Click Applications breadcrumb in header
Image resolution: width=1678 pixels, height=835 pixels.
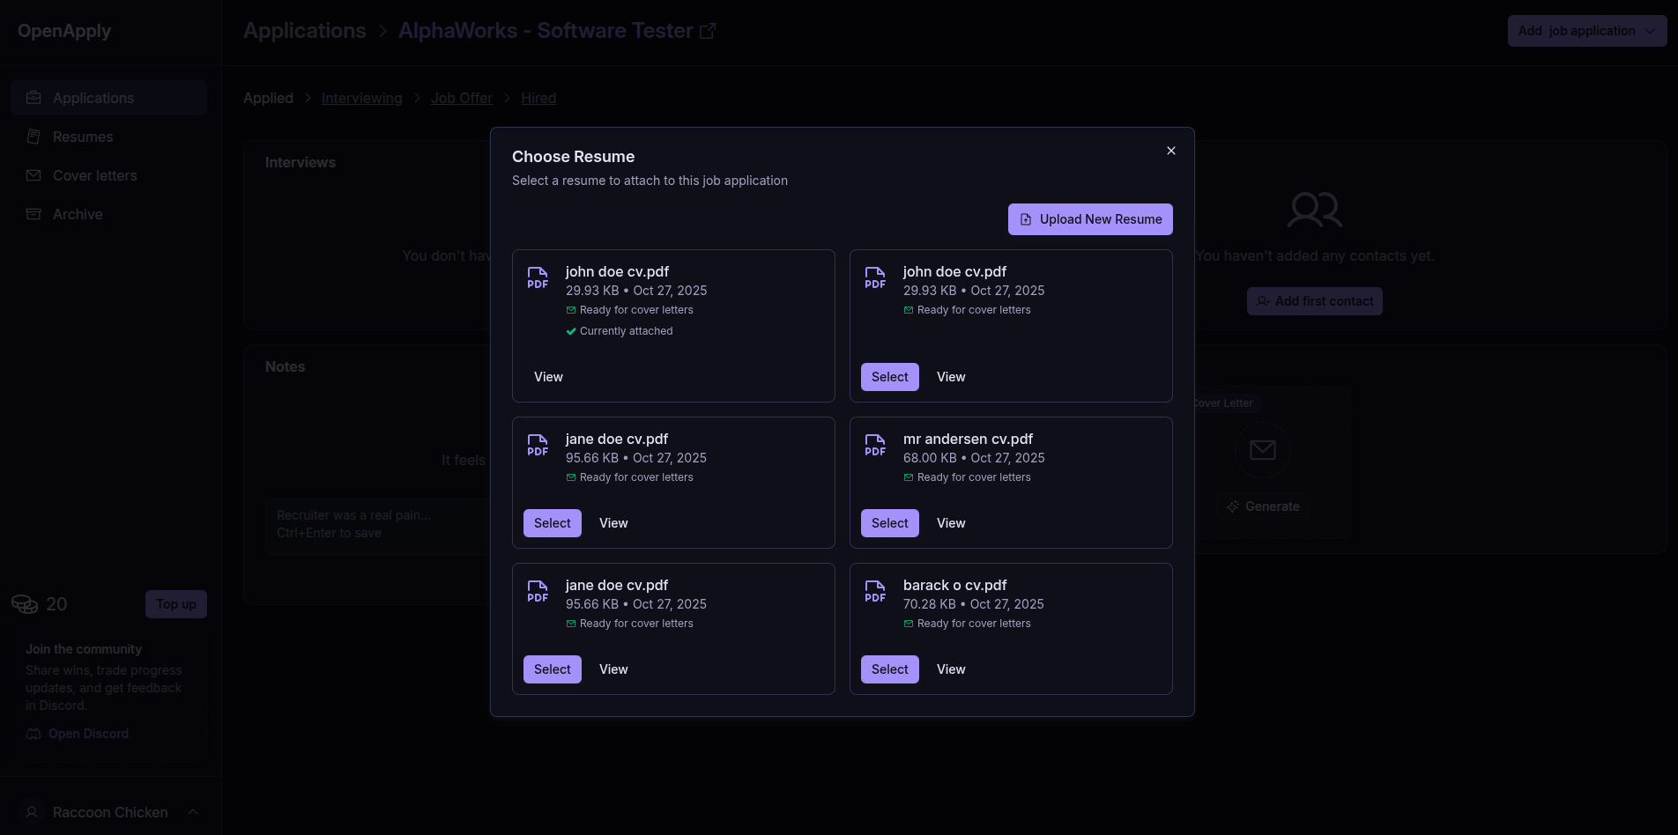[305, 31]
